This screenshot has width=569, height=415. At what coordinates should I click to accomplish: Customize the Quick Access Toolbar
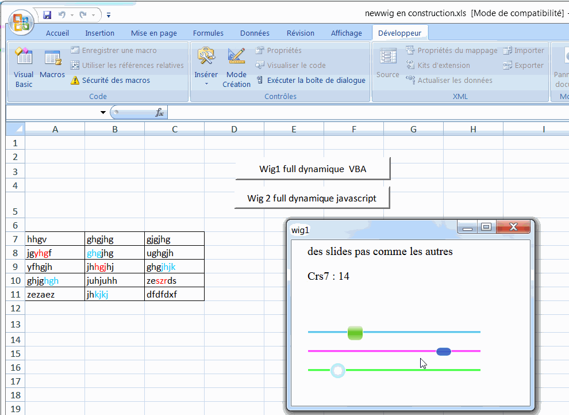(x=109, y=16)
